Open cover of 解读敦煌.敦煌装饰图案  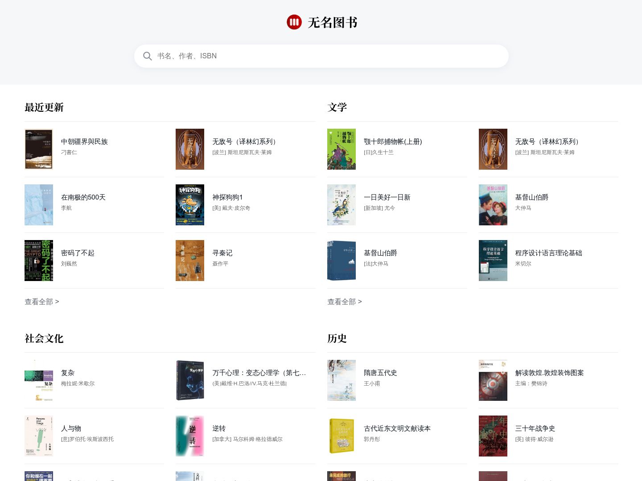point(493,380)
